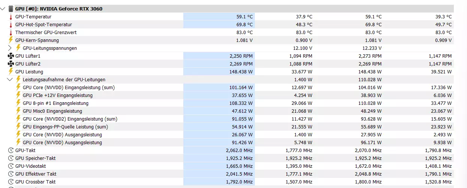Click lightning icon beside GPU-Kern-Spannung
Viewport: 467px width, 188px height.
tap(11, 40)
